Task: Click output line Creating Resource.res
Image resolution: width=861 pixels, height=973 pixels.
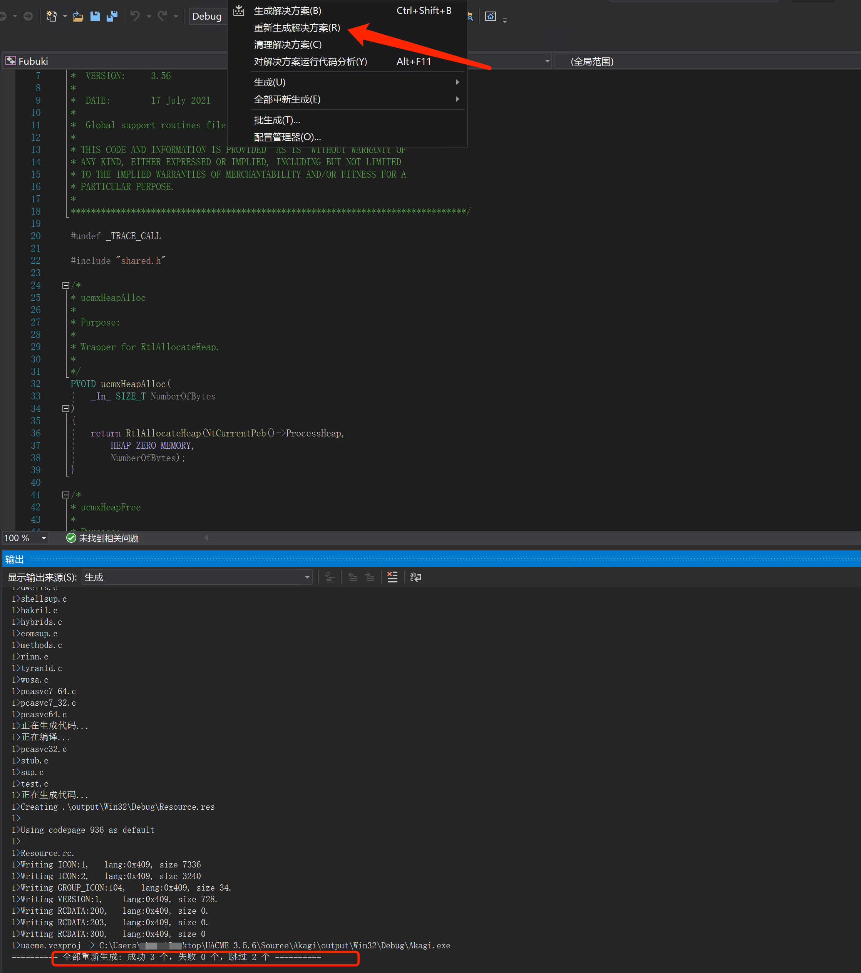Action: click(x=113, y=807)
